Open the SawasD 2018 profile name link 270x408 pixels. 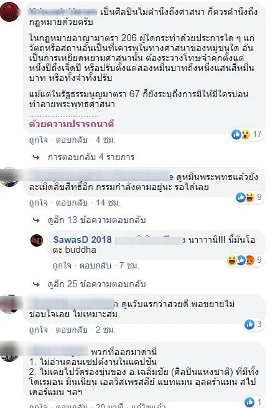pos(82,240)
